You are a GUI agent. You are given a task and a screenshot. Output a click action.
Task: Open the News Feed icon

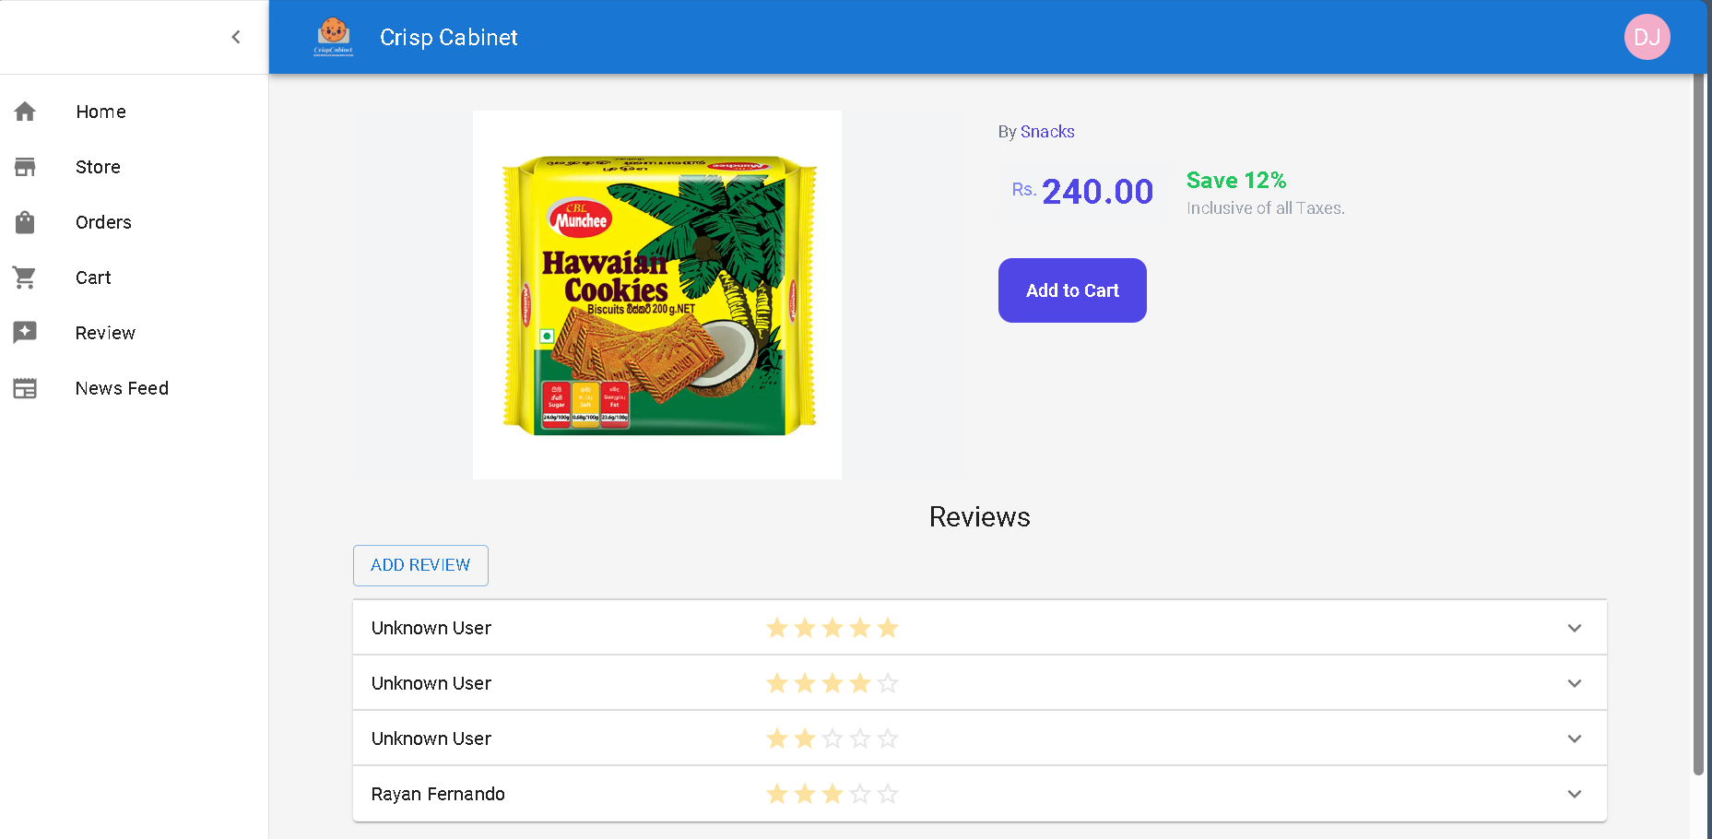[x=25, y=388]
